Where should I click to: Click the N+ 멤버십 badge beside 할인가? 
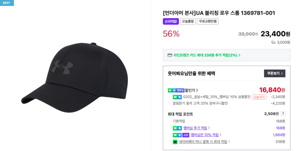point(176,90)
